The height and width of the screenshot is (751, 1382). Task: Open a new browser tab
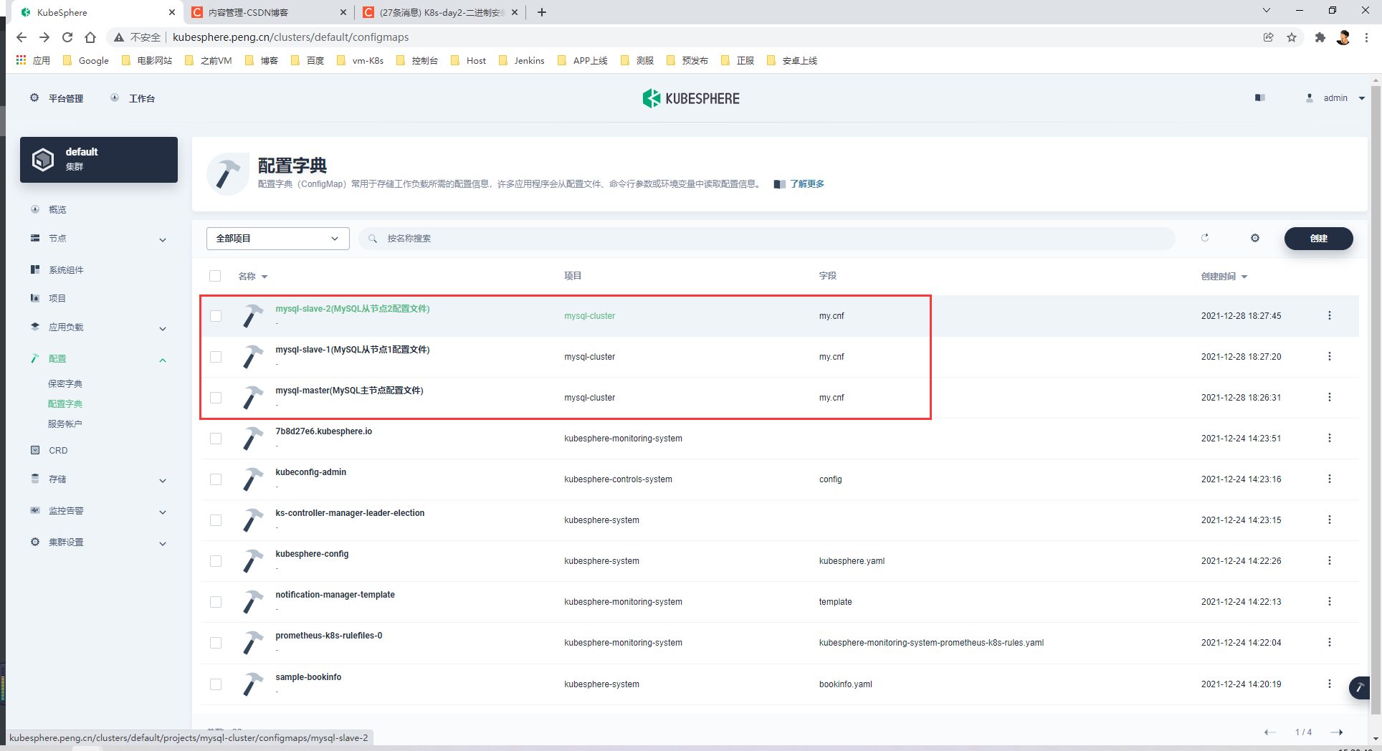[542, 12]
